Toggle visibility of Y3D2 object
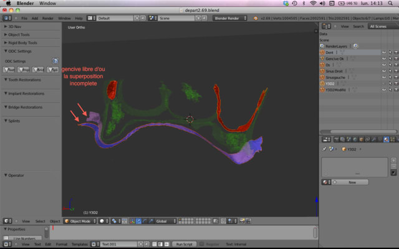 [x=383, y=83]
